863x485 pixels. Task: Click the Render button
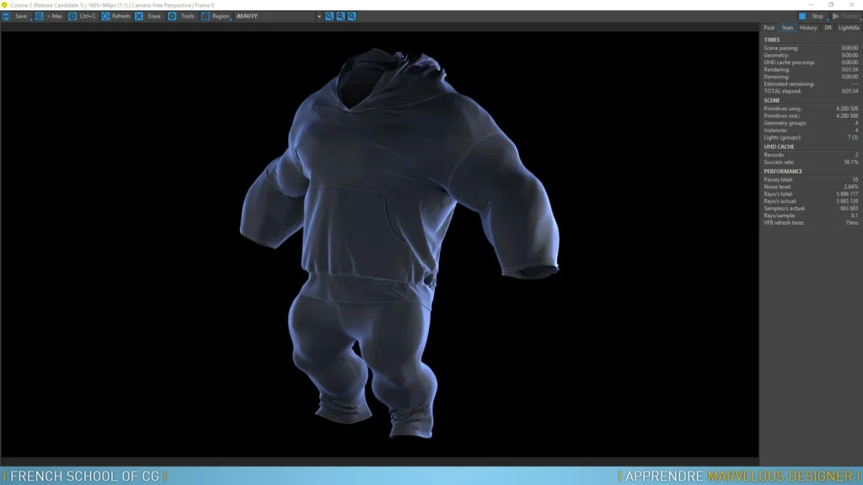pos(846,16)
